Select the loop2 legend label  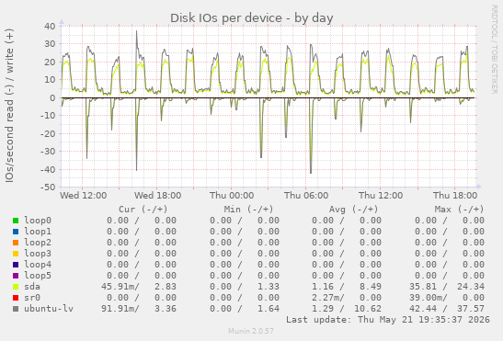38,243
